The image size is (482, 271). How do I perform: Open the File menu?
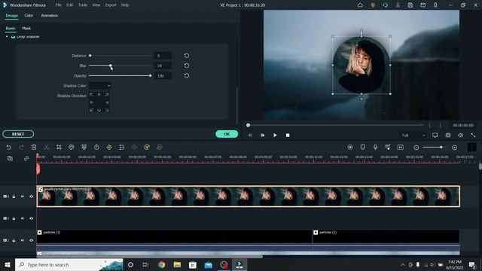pos(59,5)
